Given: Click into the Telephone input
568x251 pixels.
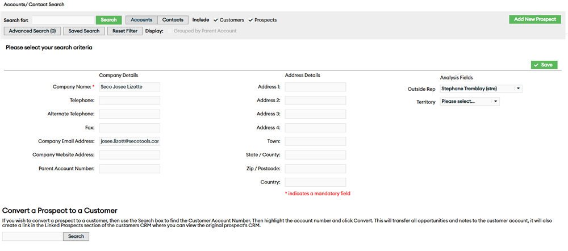Looking at the screenshot, I should [130, 101].
